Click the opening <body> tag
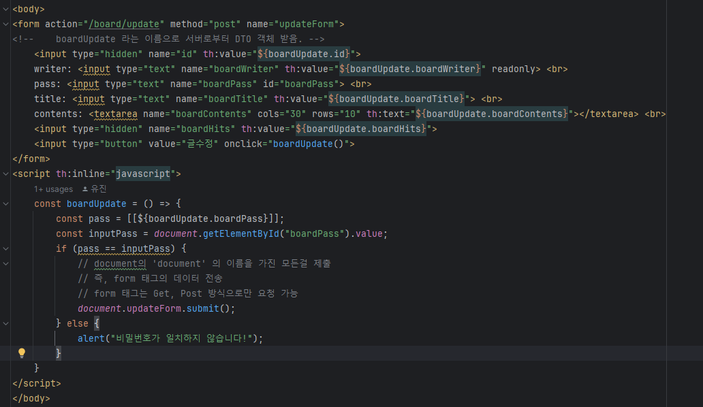The height and width of the screenshot is (407, 703). click(x=29, y=9)
